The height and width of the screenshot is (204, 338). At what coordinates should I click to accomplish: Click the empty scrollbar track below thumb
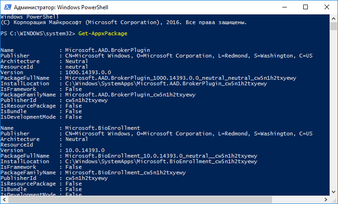pyautogui.click(x=333, y=116)
